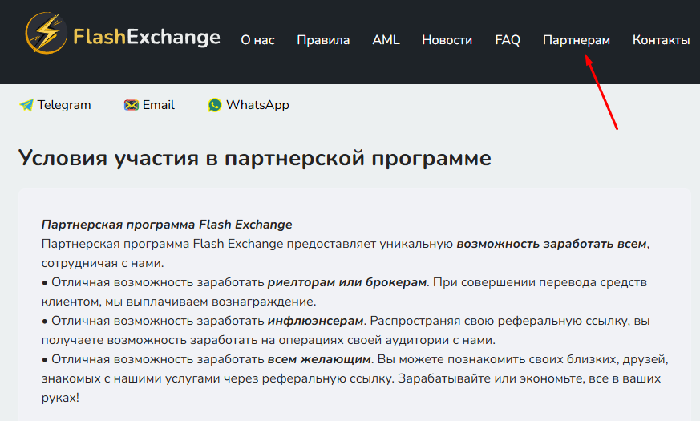The image size is (700, 421).
Task: Open the О нас menu item
Action: tap(257, 40)
